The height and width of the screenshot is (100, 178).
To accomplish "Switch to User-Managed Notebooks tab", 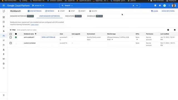I will tap(50, 16).
